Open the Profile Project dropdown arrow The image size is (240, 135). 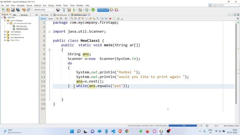coord(90,10)
